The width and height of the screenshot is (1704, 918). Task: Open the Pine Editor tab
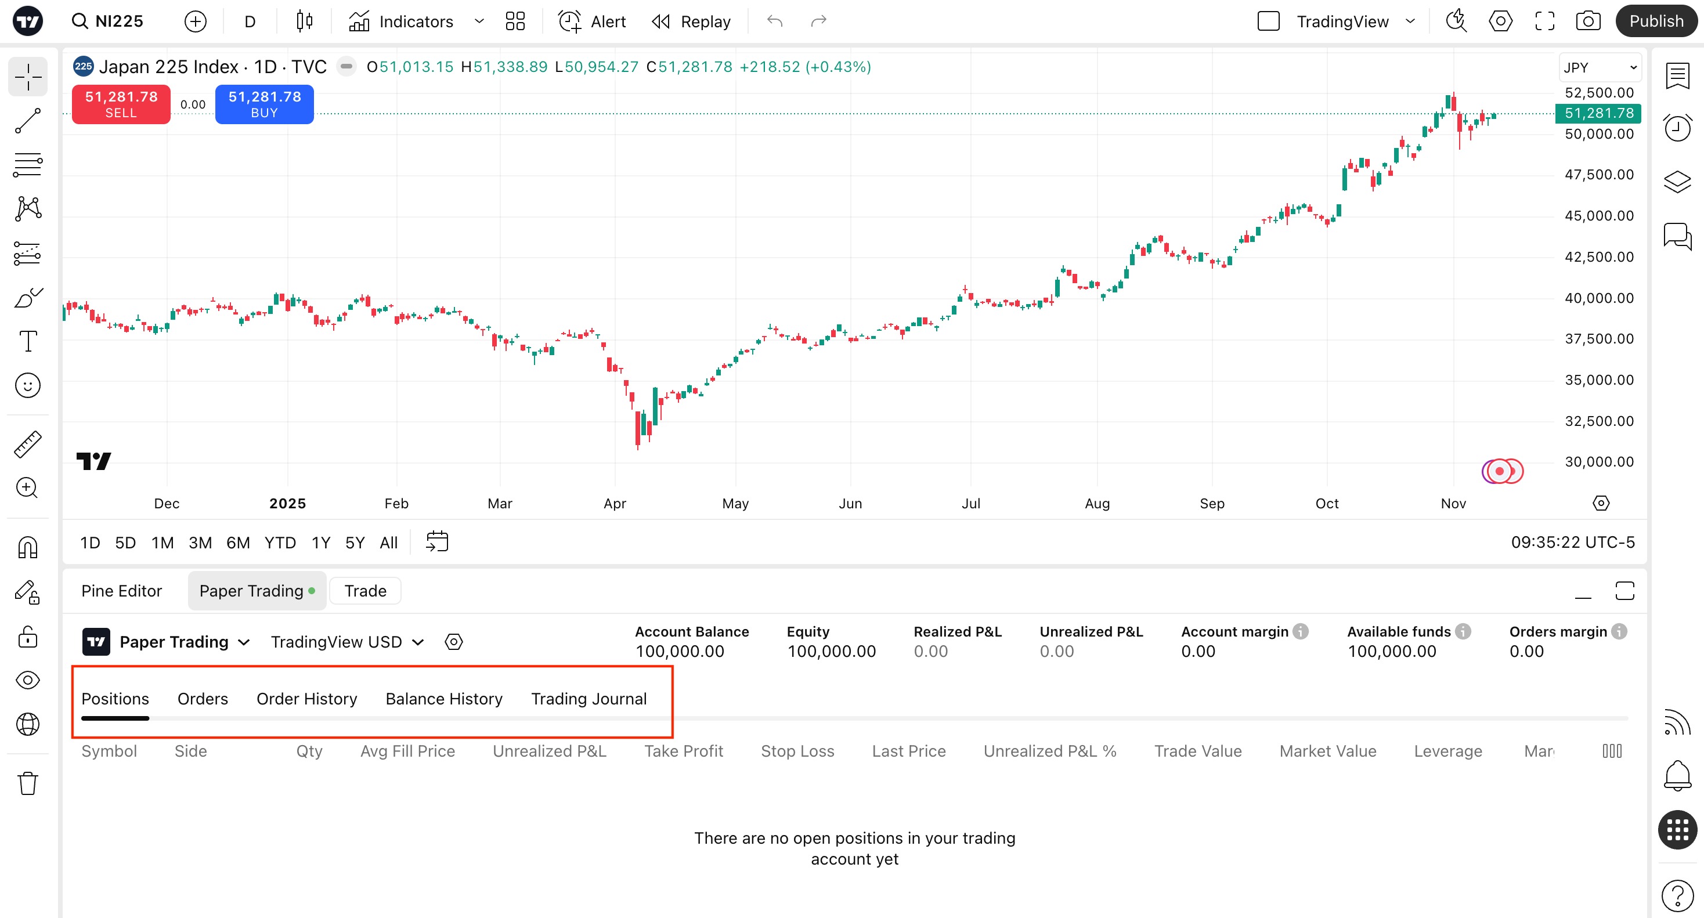pyautogui.click(x=122, y=591)
